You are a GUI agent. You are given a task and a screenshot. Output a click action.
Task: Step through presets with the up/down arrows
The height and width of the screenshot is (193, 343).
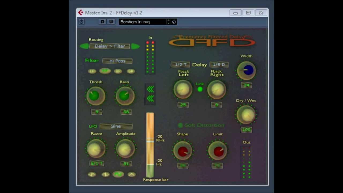[169, 22]
